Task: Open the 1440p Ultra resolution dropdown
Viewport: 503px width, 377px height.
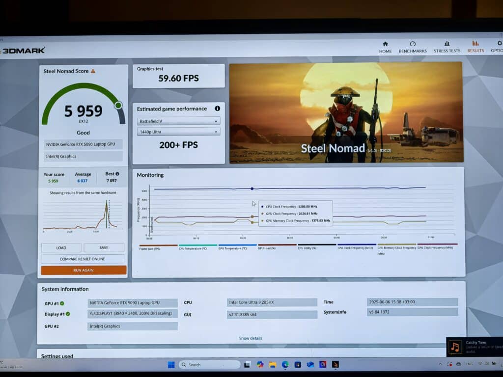Action: 178,132
